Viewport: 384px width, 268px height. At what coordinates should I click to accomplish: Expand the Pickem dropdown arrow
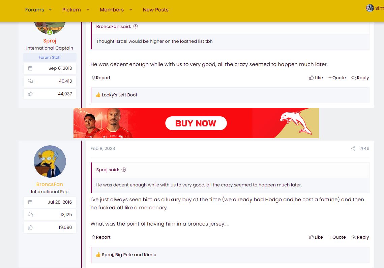click(x=88, y=10)
